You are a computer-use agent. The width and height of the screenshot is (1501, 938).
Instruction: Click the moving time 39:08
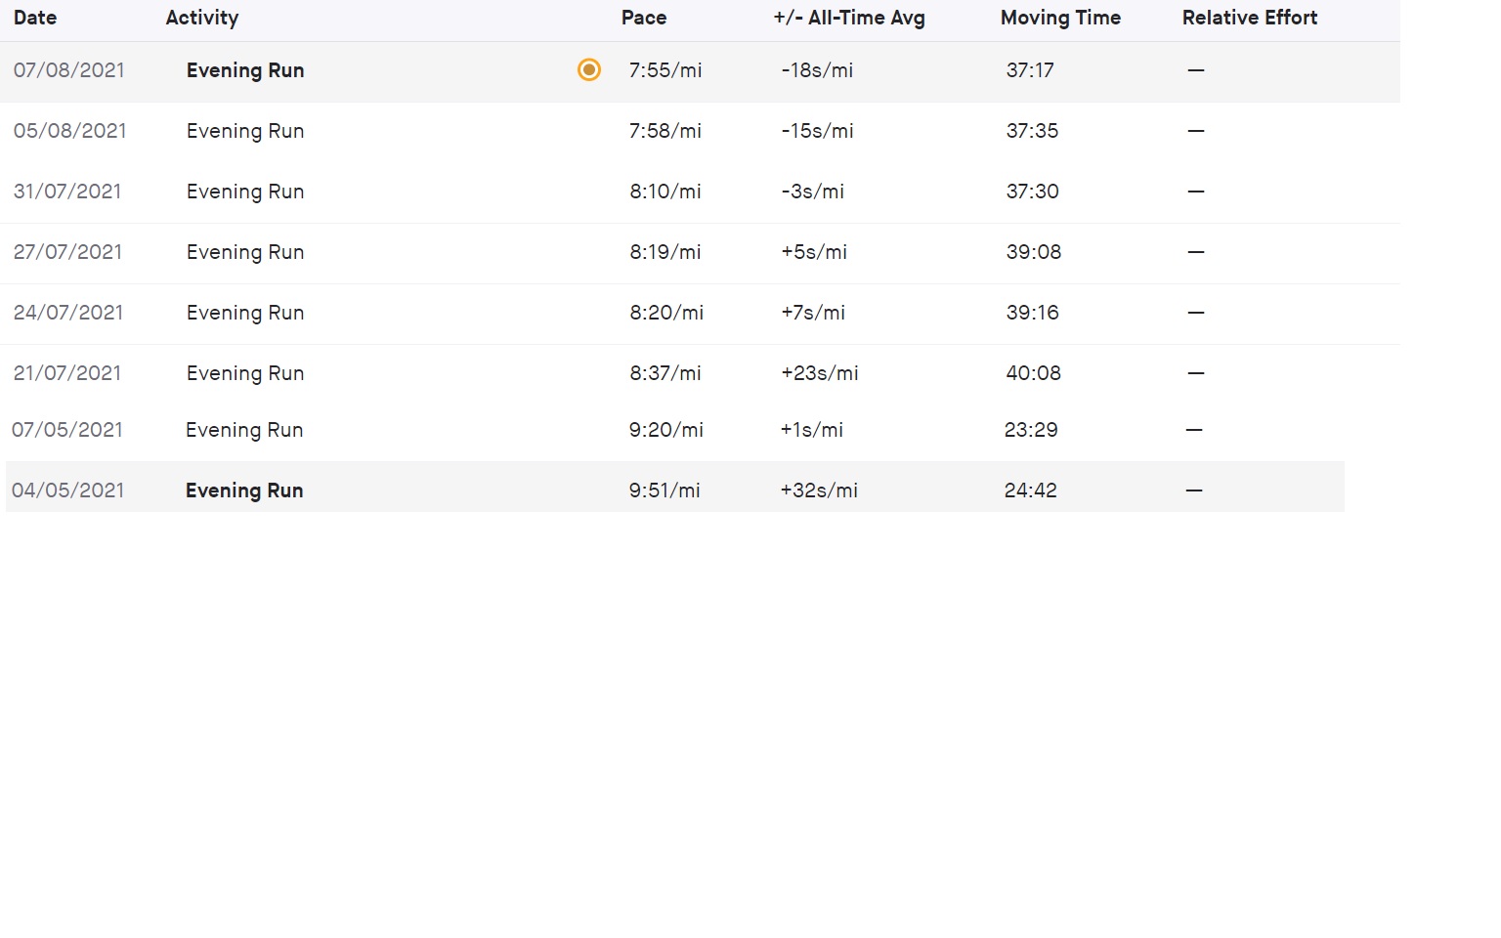tap(1034, 252)
